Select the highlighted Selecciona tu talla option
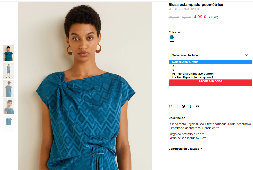 tap(210, 62)
